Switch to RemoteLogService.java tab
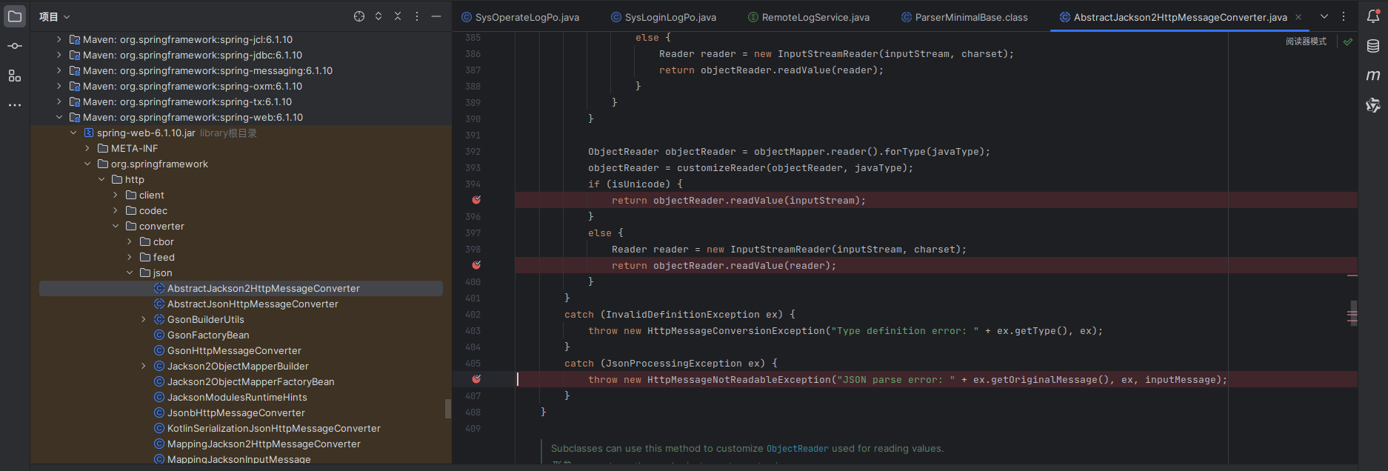1388x471 pixels. click(x=808, y=17)
